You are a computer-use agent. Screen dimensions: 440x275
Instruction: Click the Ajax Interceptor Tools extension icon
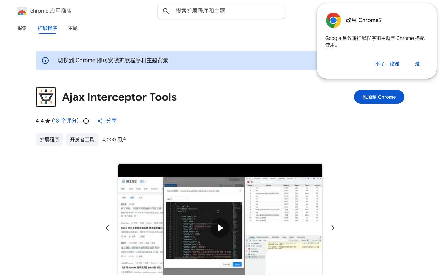(x=46, y=97)
